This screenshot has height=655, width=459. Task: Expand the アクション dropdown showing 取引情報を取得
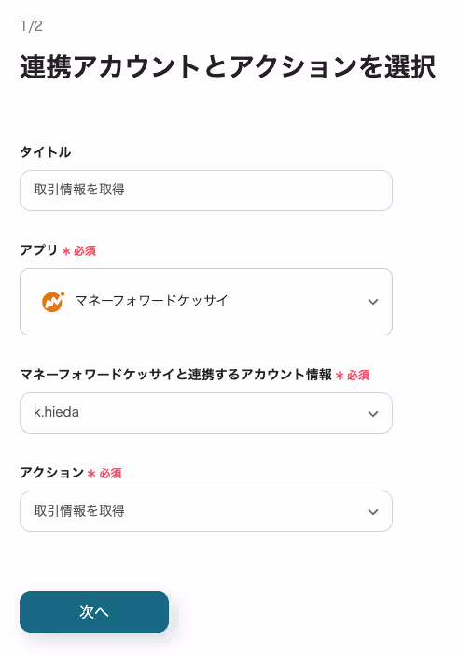click(x=206, y=511)
